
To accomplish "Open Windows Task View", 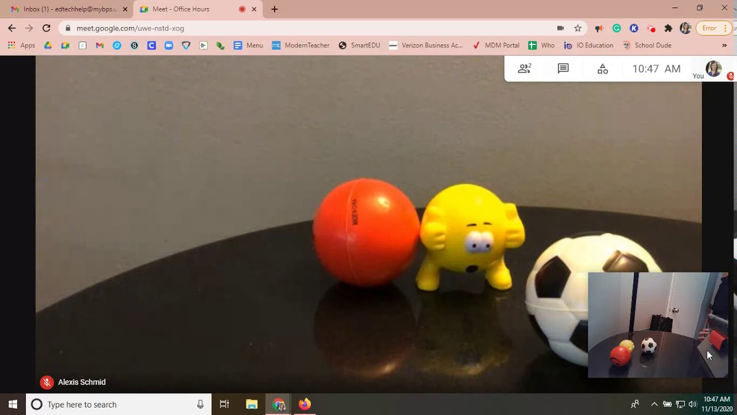I will point(225,405).
